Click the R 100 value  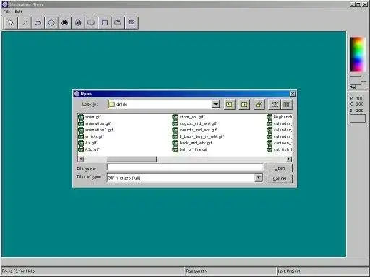[x=357, y=98]
